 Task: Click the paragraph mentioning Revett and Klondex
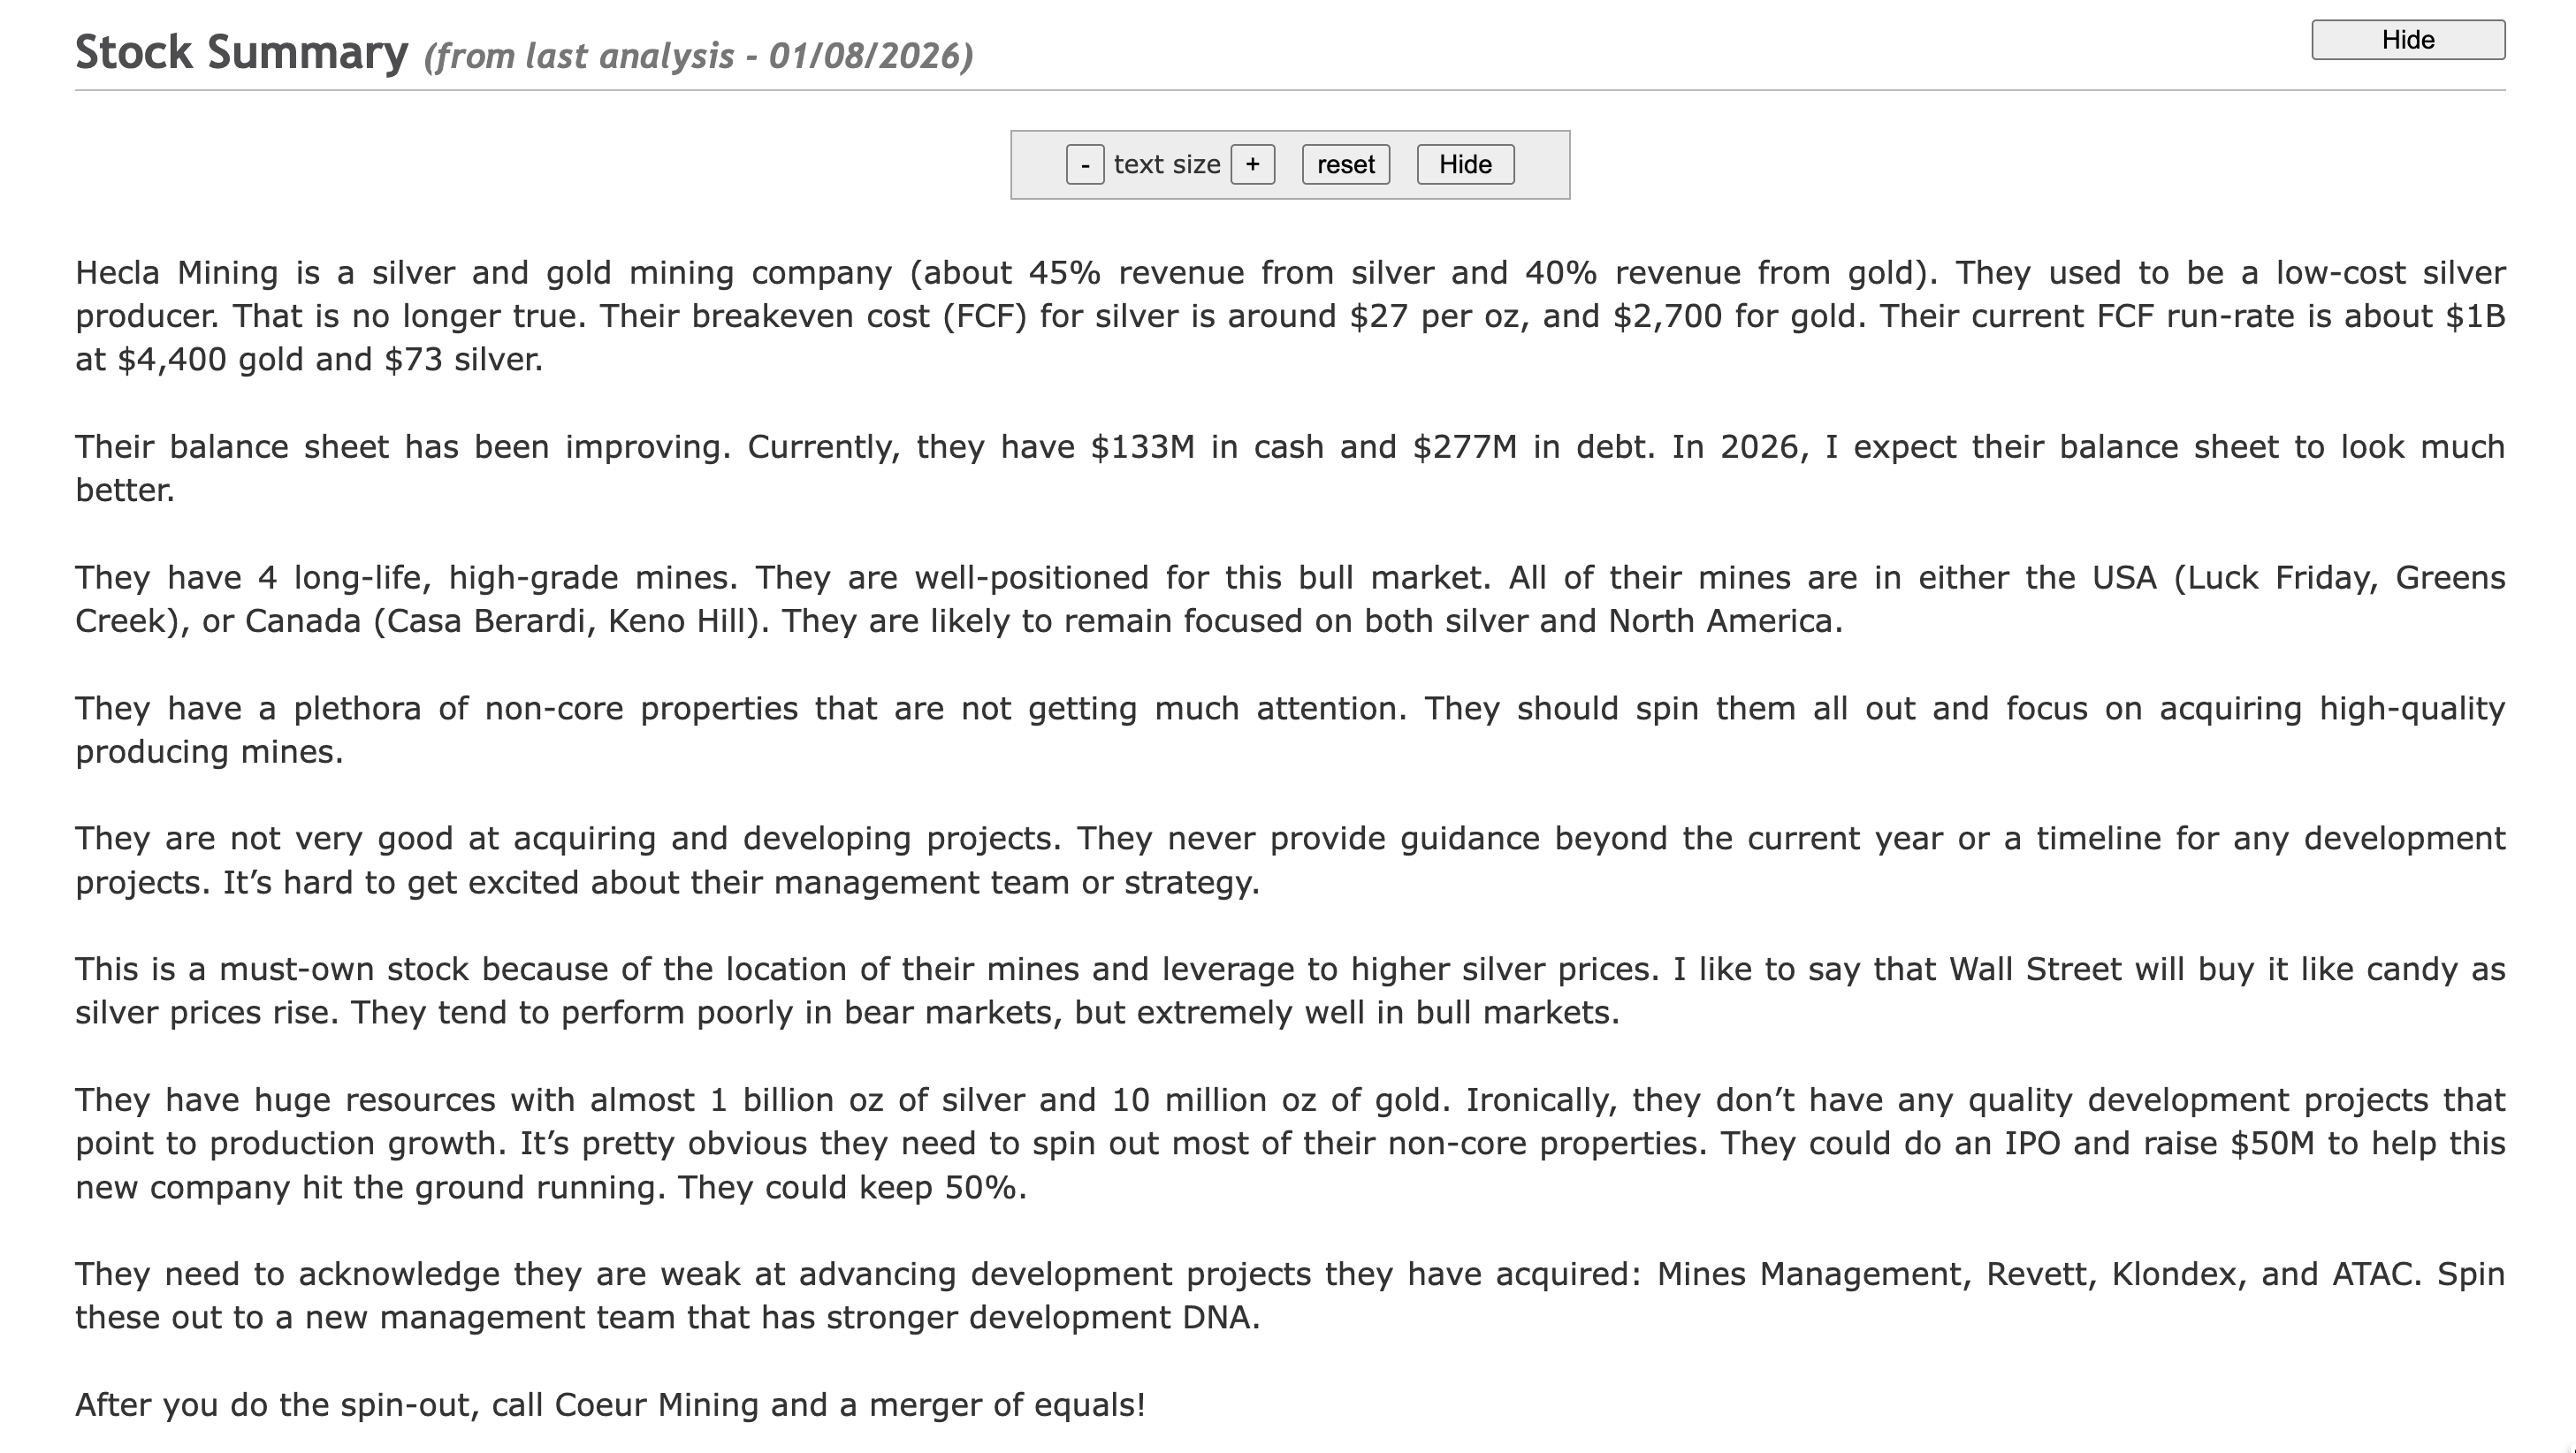tap(1288, 1295)
